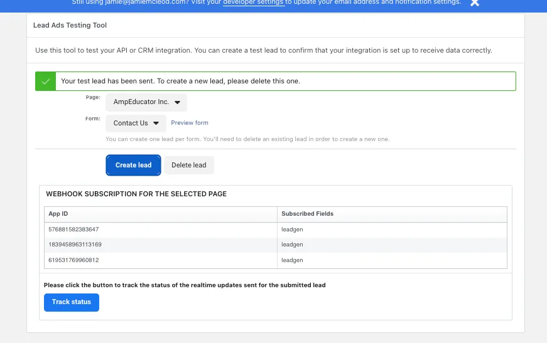This screenshot has height=343, width=547.
Task: Click leadgen in the 1839458963113169 row
Action: click(x=292, y=245)
